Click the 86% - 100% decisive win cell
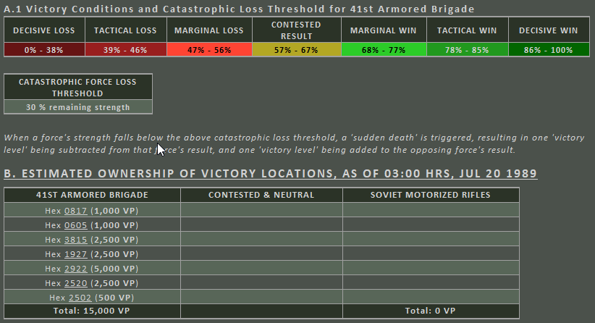 point(549,50)
